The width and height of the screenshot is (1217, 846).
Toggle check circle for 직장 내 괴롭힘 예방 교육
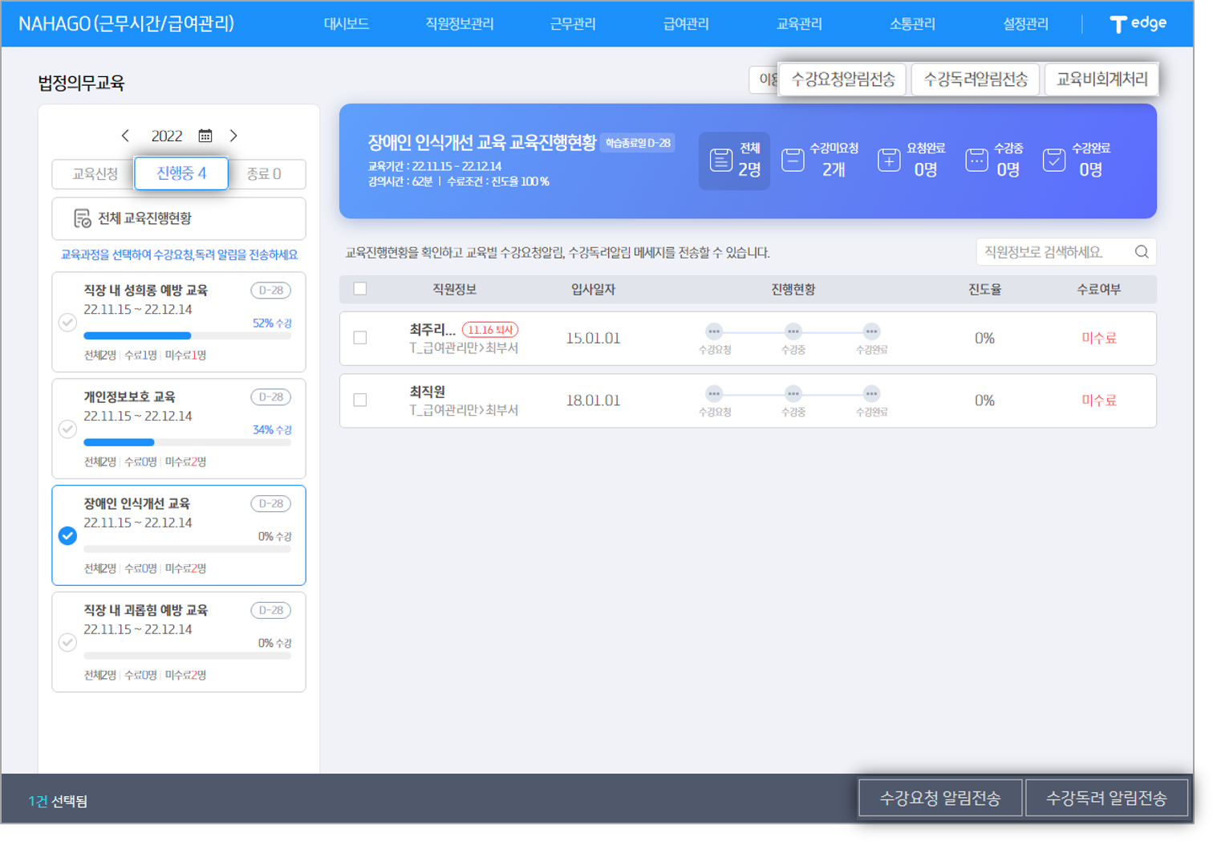[67, 642]
